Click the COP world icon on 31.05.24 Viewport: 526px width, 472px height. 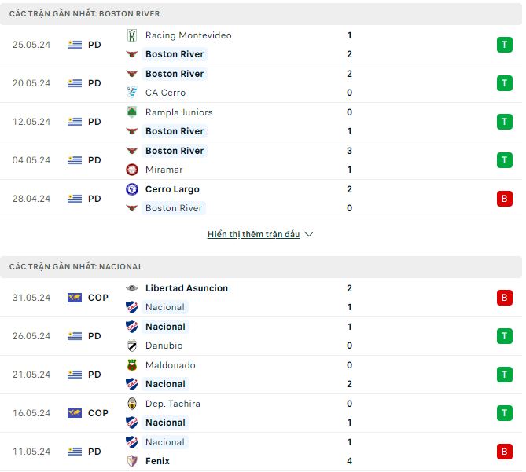point(75,298)
